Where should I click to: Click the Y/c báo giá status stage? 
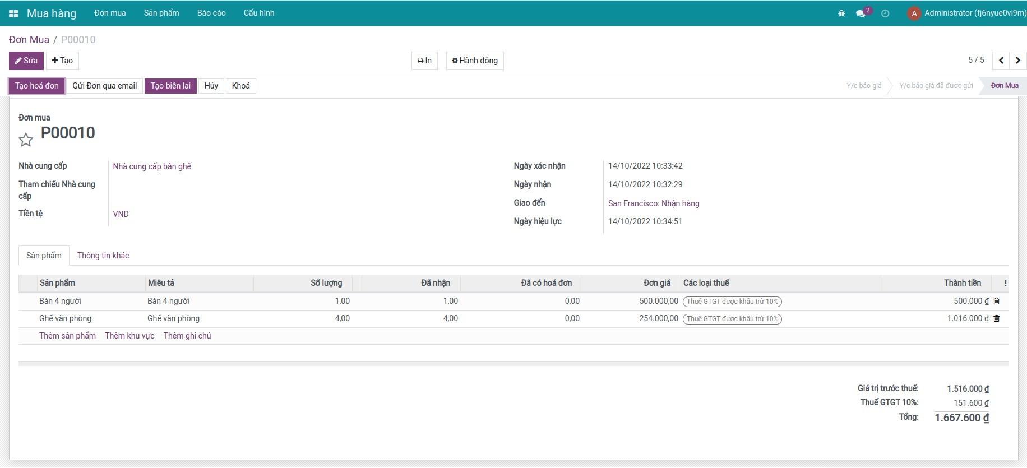coord(863,86)
